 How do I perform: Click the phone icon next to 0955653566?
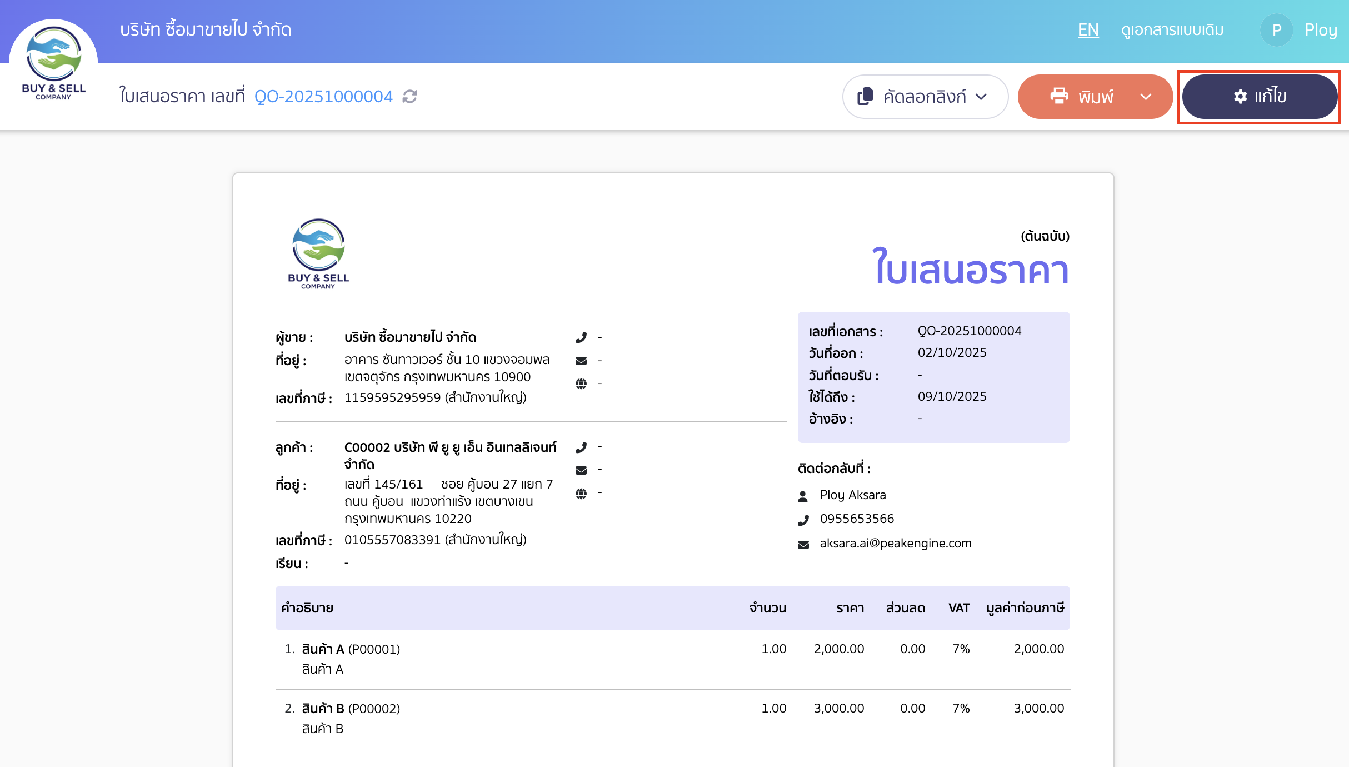point(803,519)
